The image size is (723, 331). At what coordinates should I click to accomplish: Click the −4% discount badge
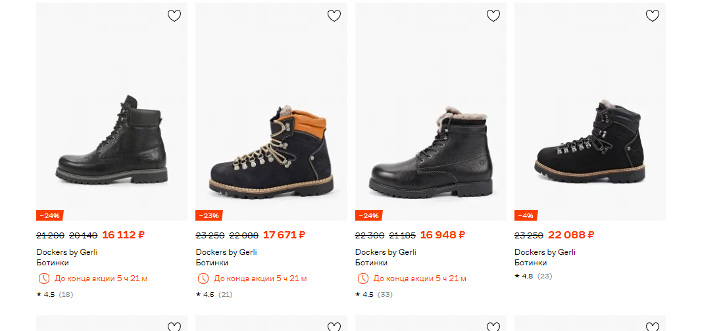526,215
